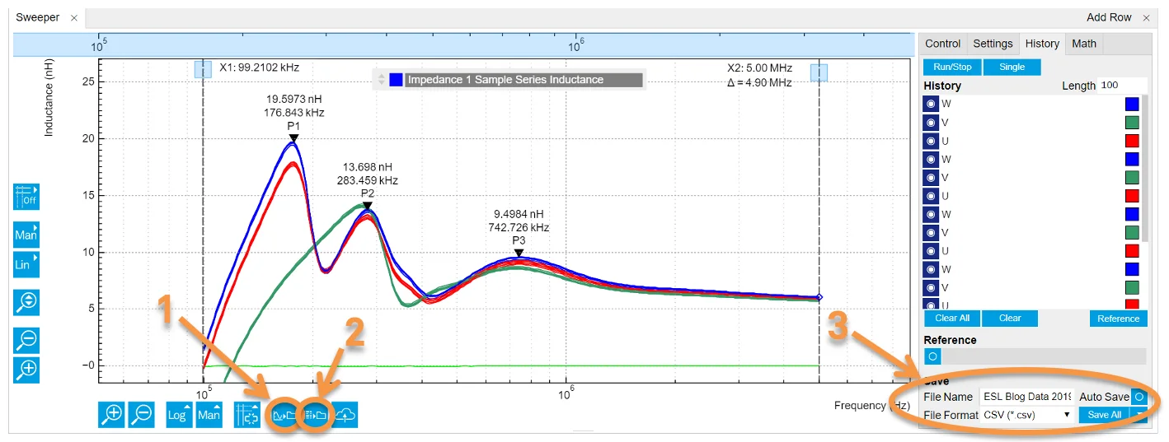Screen dimensions: 1169x442
Task: Switch to the Control tab
Action: pyautogui.click(x=942, y=44)
